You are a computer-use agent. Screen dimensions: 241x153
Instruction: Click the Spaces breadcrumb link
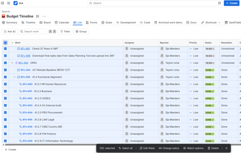point(6,11)
